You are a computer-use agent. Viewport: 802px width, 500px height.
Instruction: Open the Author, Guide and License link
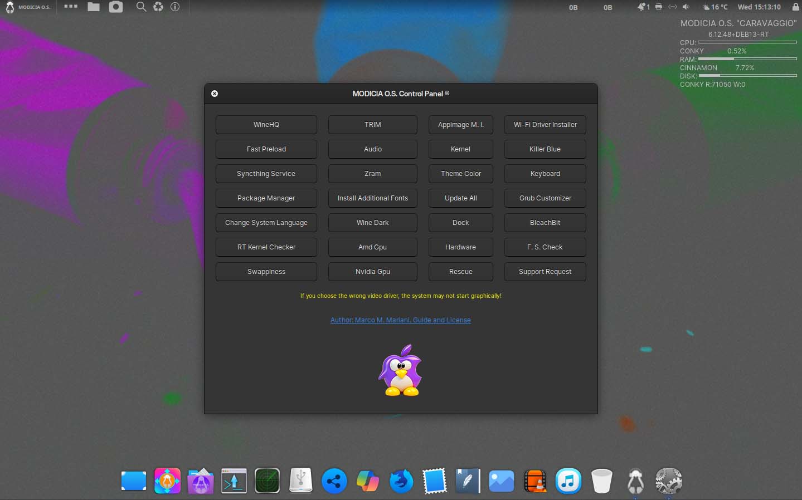pyautogui.click(x=401, y=320)
